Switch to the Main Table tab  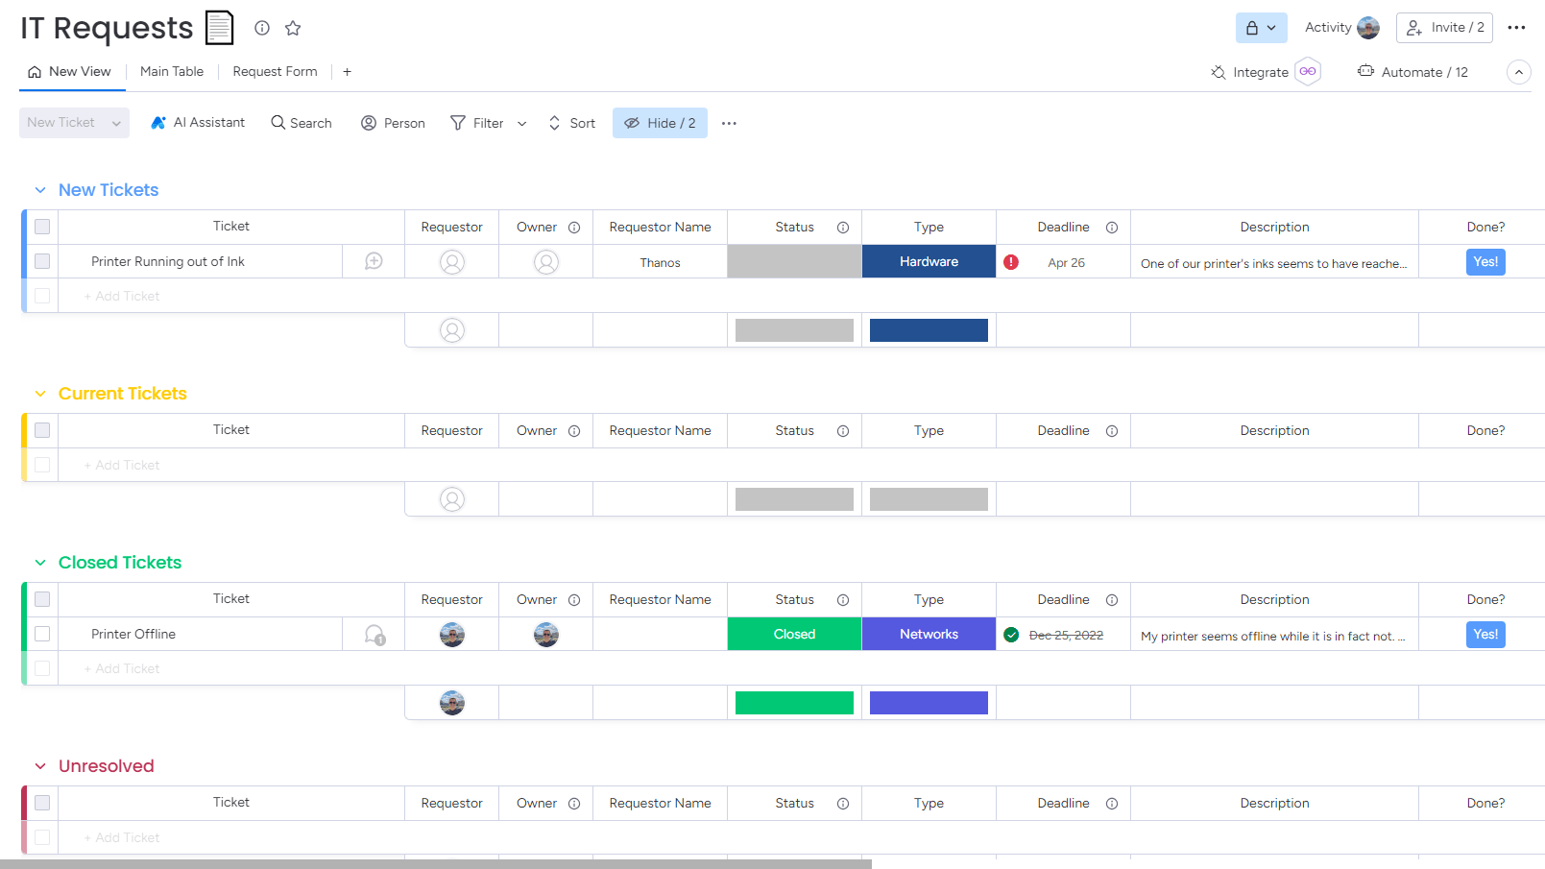click(x=172, y=71)
